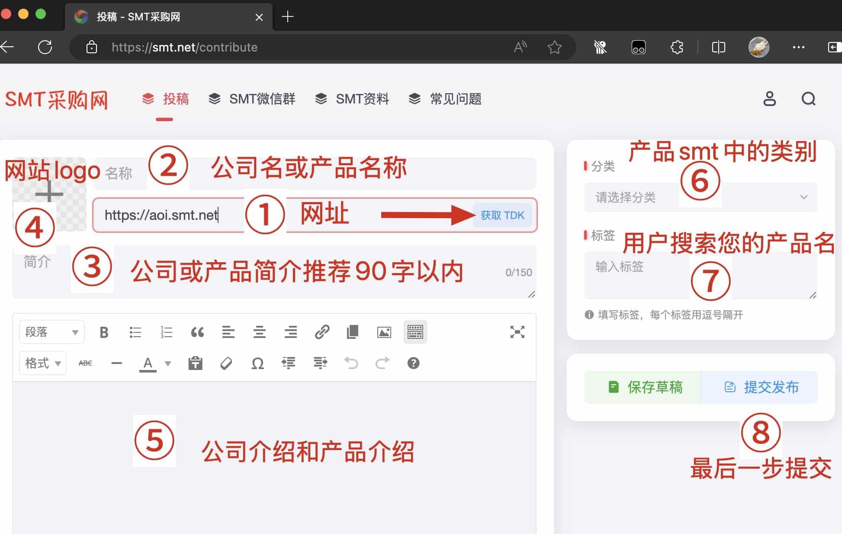The image size is (842, 534).
Task: Align text left in editor
Action: coord(228,332)
